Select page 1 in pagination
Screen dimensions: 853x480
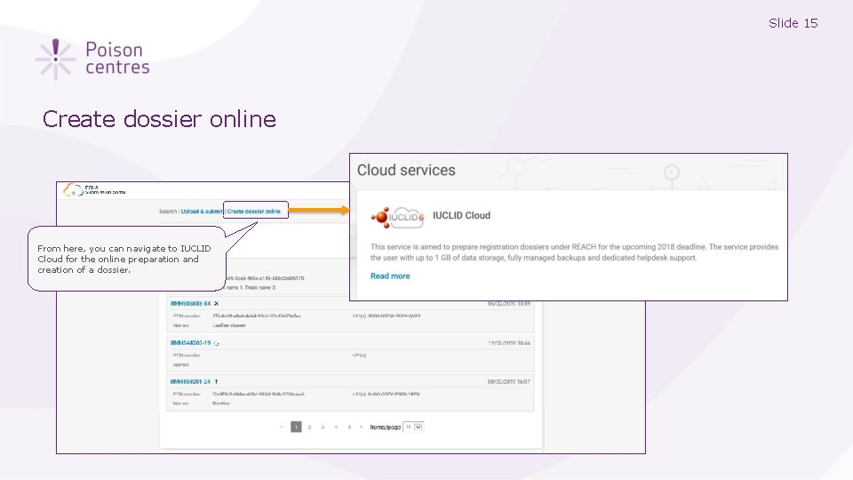pyautogui.click(x=296, y=427)
